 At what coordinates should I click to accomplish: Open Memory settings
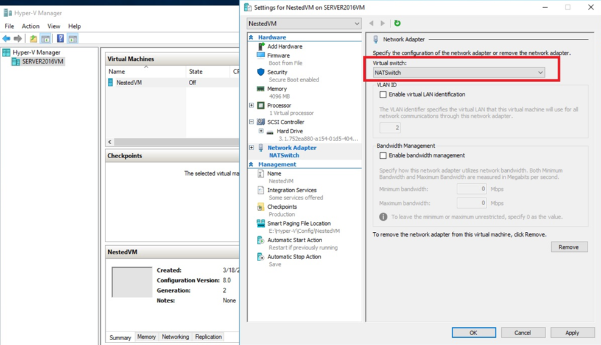coord(277,89)
